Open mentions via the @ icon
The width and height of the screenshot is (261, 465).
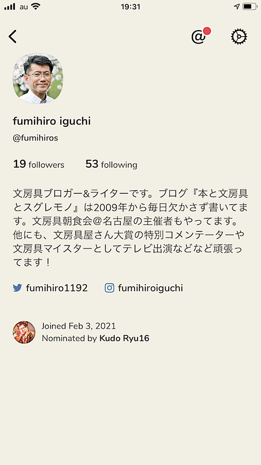click(x=199, y=37)
